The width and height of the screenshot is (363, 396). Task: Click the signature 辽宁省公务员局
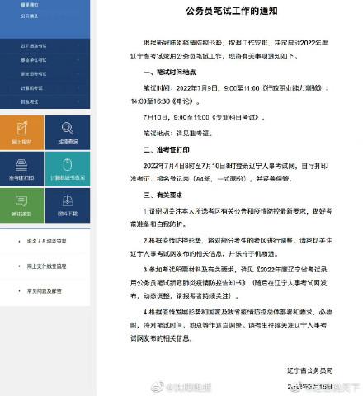click(310, 370)
